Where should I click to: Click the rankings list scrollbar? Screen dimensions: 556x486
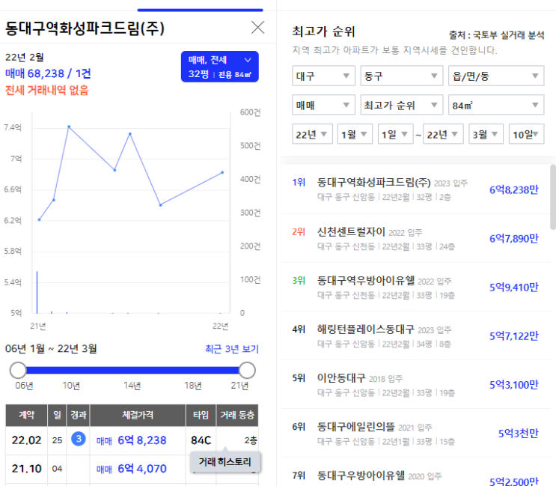tap(553, 197)
